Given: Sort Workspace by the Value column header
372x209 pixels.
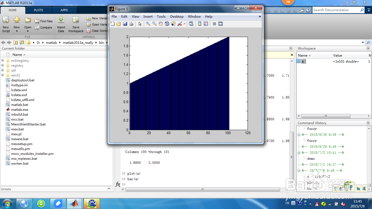Looking at the screenshot, I should click(338, 55).
